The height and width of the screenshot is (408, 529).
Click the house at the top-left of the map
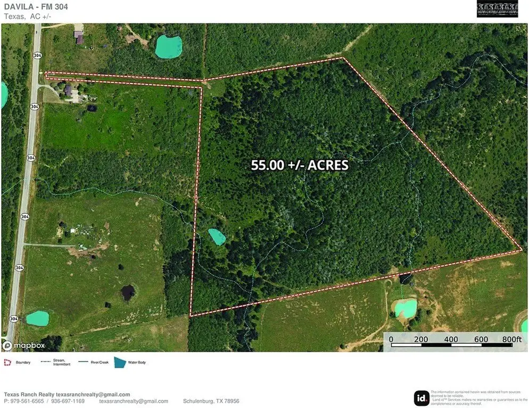79,37
